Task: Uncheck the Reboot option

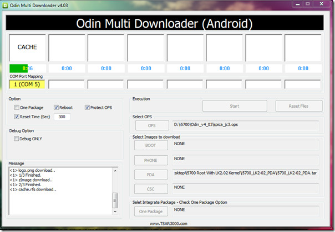Action: point(56,108)
